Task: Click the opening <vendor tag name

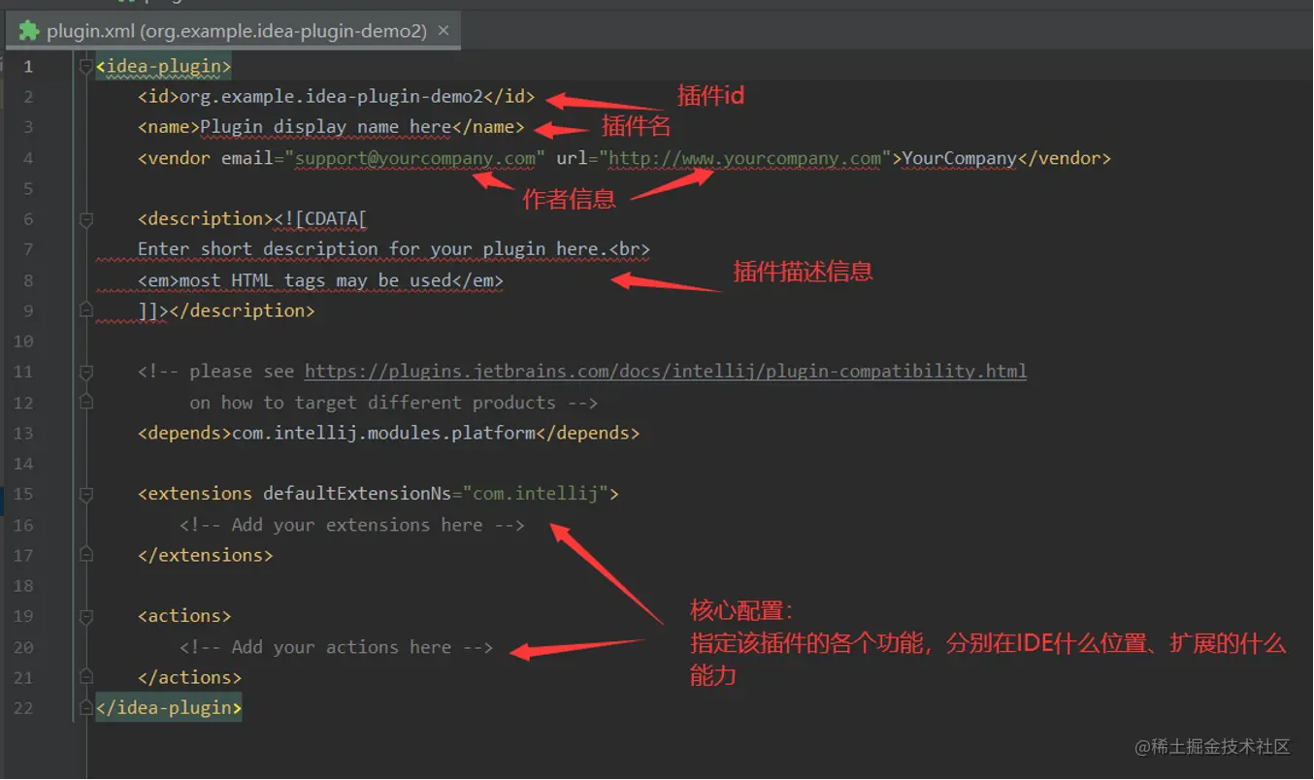Action: coord(174,158)
